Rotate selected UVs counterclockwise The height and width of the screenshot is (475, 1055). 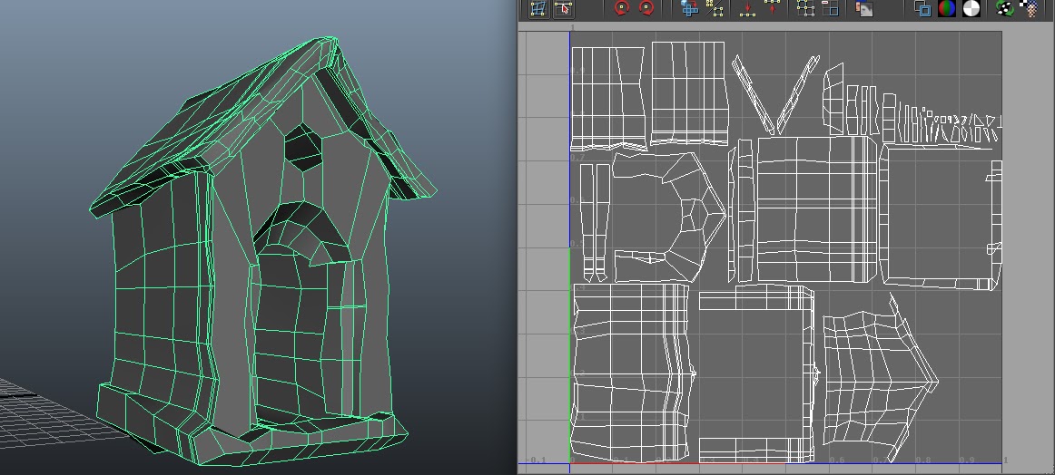click(x=622, y=8)
